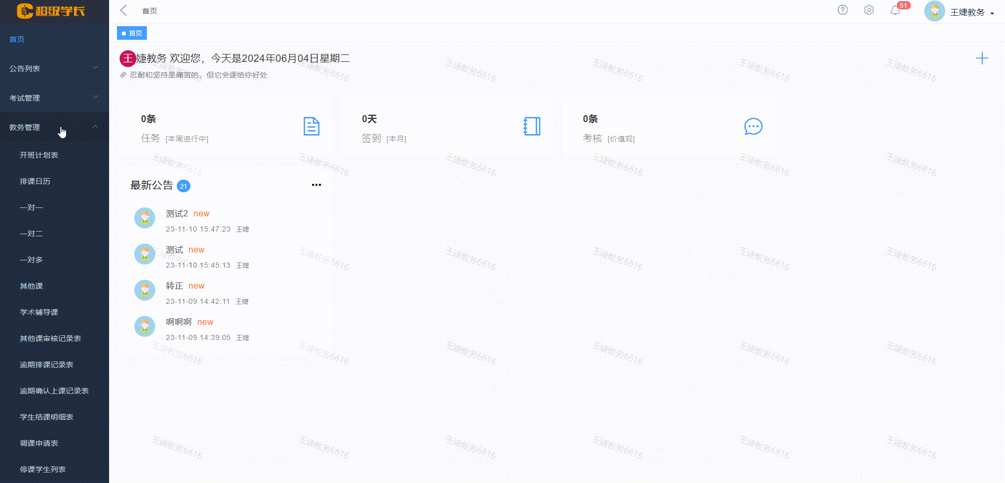Open the more options menu on 最新公告
1005x483 pixels.
pos(316,184)
